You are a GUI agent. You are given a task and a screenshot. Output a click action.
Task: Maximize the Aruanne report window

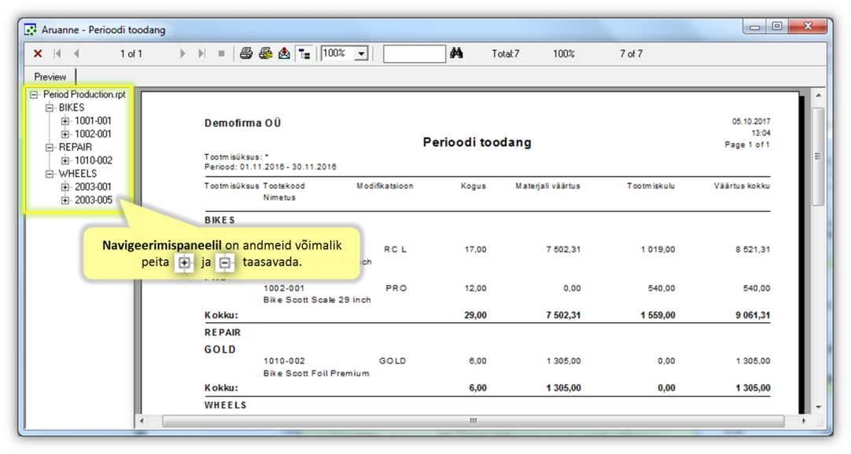tap(777, 27)
